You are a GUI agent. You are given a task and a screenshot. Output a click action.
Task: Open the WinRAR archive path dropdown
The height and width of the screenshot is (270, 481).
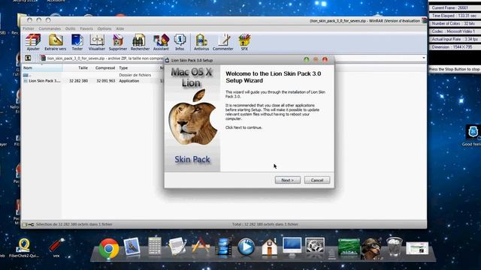[424, 58]
